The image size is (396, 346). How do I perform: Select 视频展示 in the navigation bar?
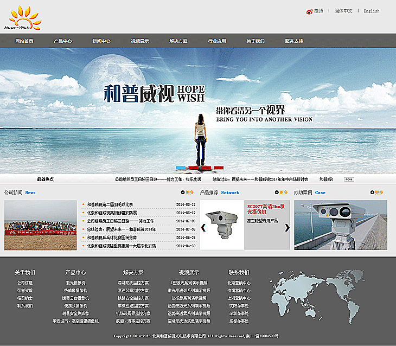pos(140,41)
